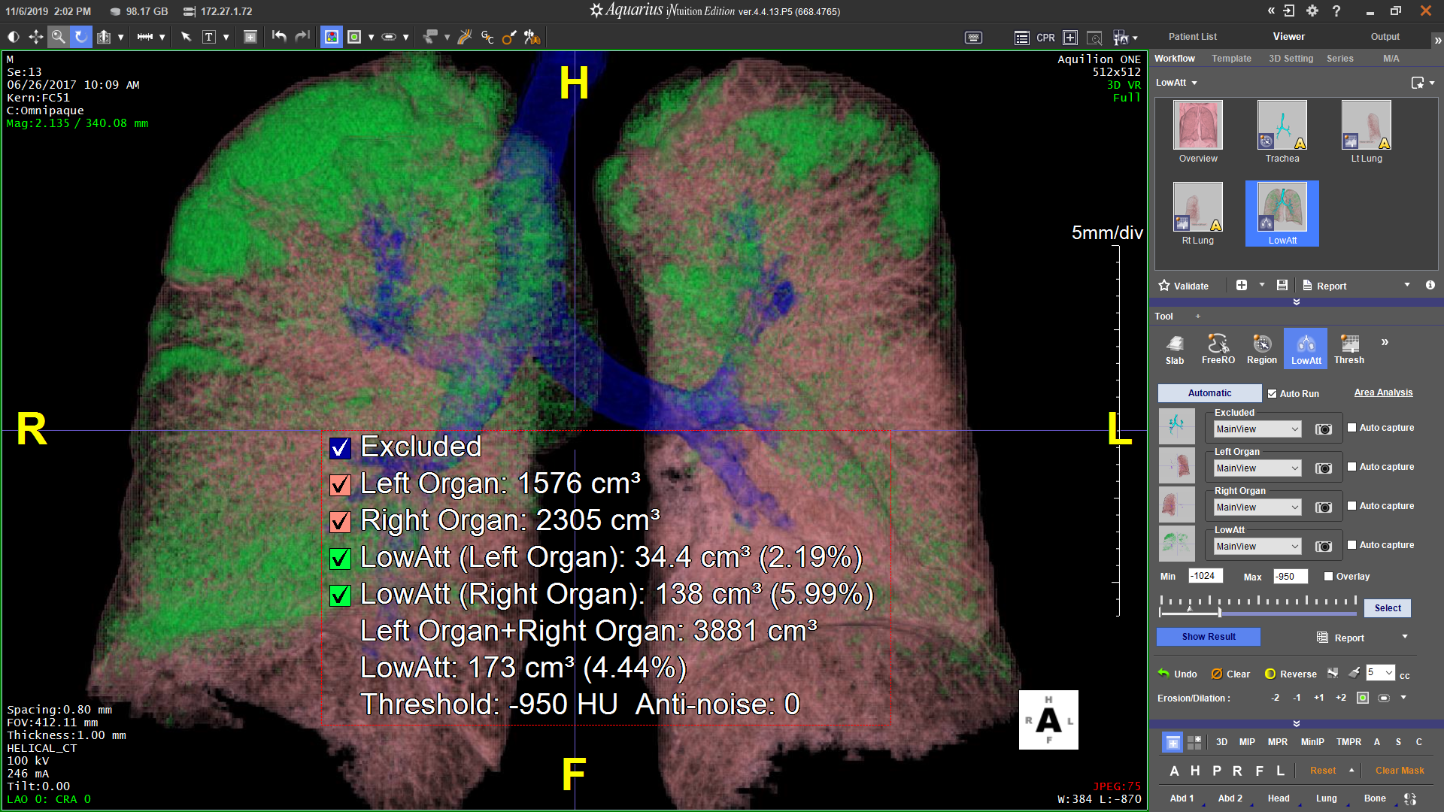Select the pan move tool

click(35, 37)
